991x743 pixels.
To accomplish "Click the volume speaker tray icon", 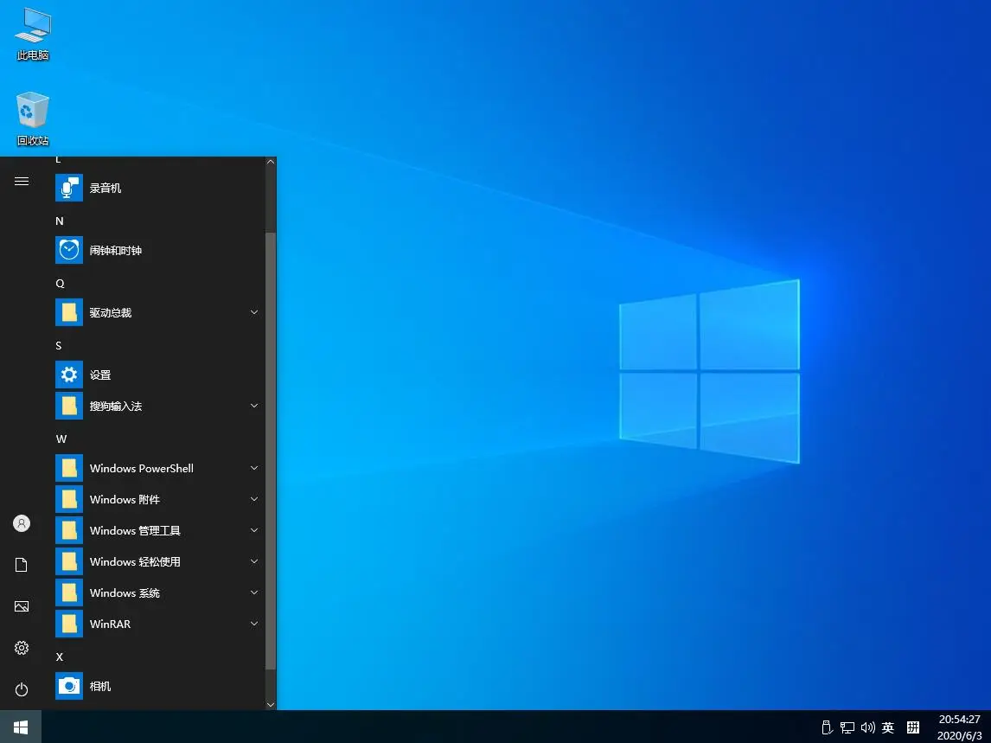I will tap(867, 727).
